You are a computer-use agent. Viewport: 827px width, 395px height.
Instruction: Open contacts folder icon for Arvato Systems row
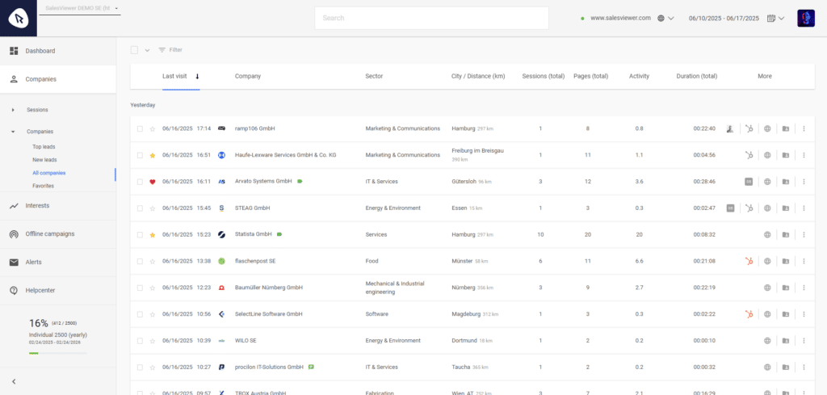(x=785, y=182)
